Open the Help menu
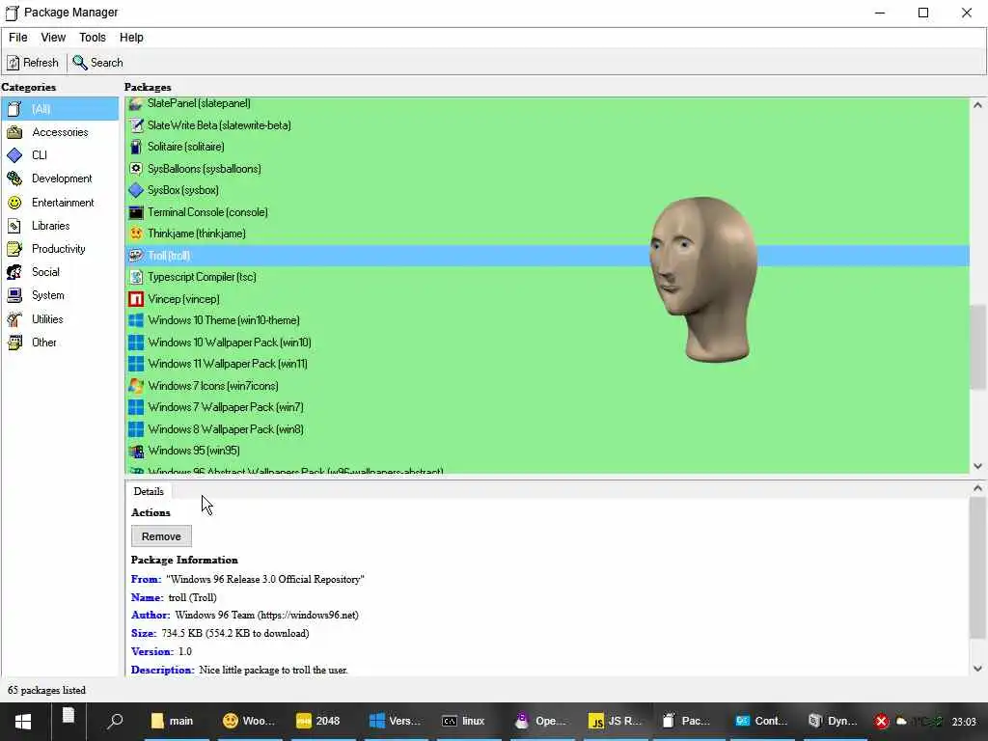 click(131, 38)
